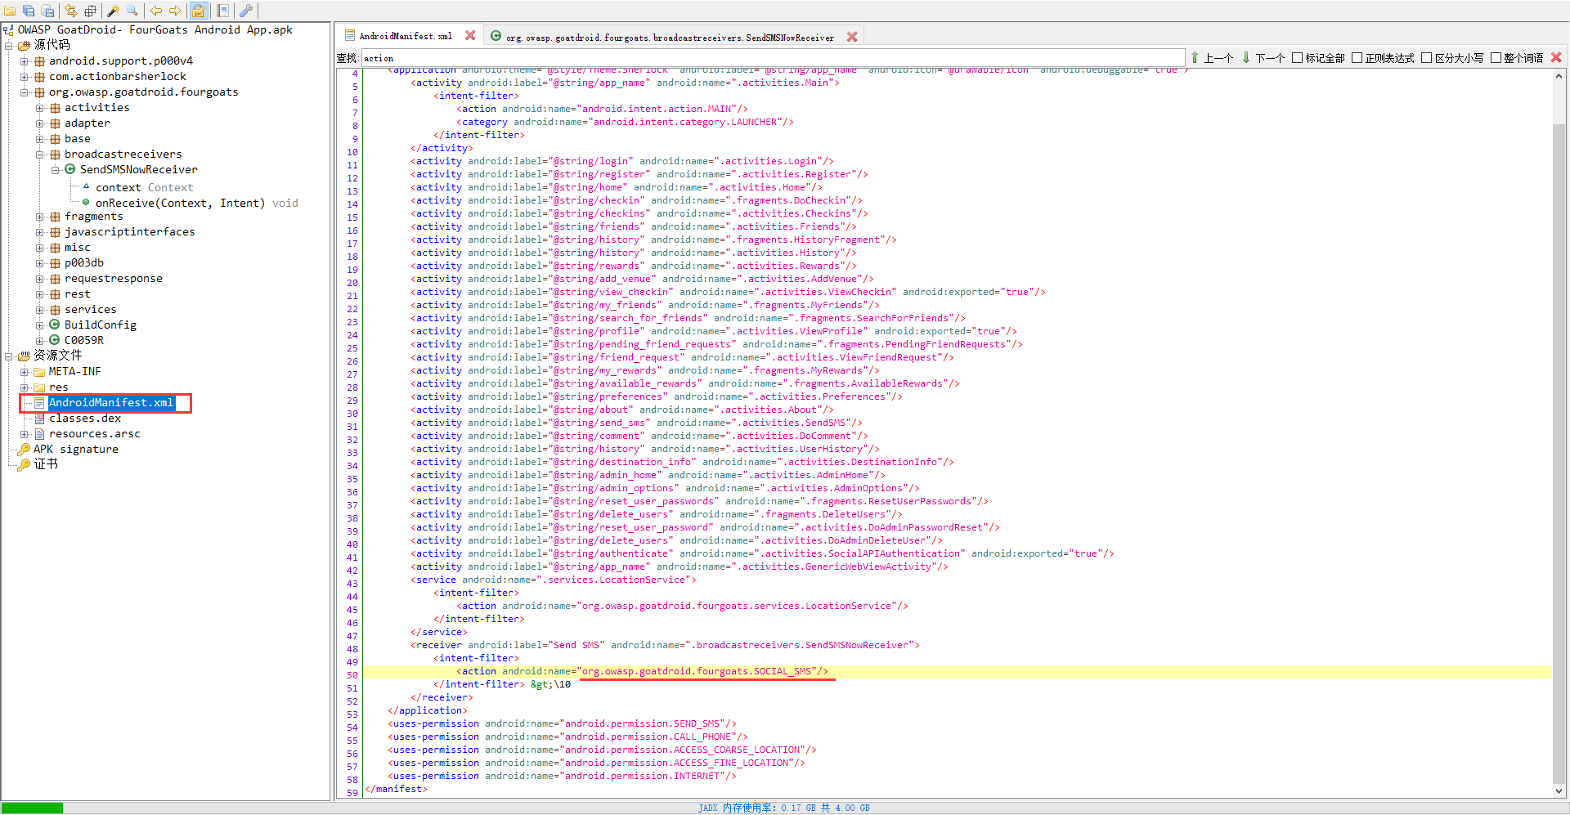The image size is (1570, 815).
Task: Select the misc package
Action: 78,247
